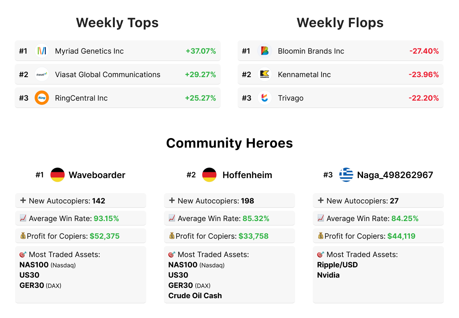Click Crude Oil Cash in Hoffenheim's assets
The image size is (459, 318).
tap(195, 296)
